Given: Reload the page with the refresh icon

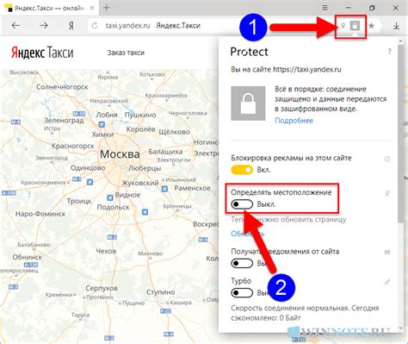Looking at the screenshot, I should click(x=95, y=26).
